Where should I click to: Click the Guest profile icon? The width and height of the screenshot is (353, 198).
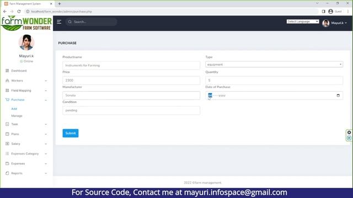[x=330, y=12]
